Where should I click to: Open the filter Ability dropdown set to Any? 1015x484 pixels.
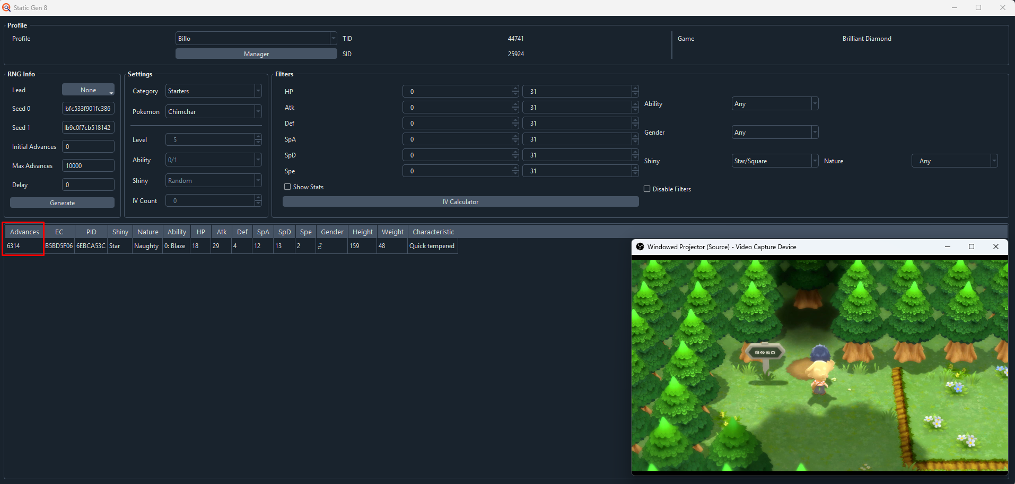click(775, 103)
